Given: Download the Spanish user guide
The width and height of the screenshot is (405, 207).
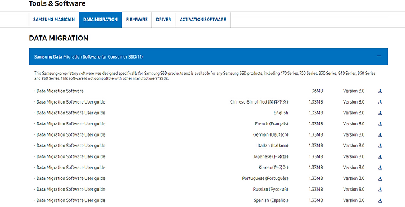Looking at the screenshot, I should pos(380,200).
